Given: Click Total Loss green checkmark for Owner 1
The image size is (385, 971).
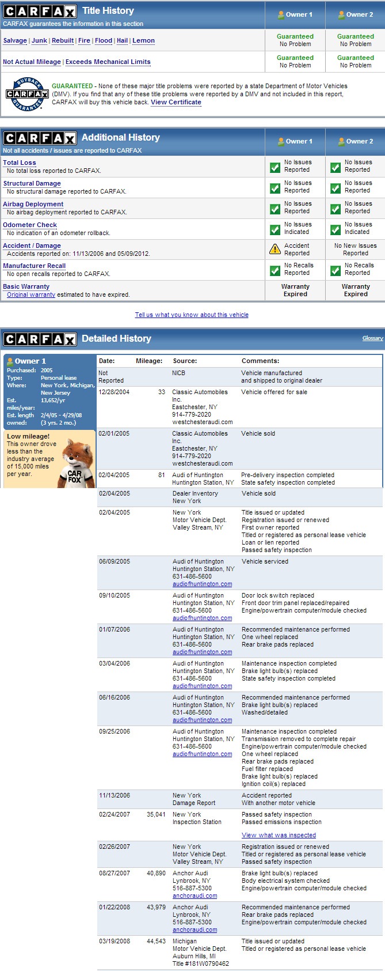Looking at the screenshot, I should [275, 167].
